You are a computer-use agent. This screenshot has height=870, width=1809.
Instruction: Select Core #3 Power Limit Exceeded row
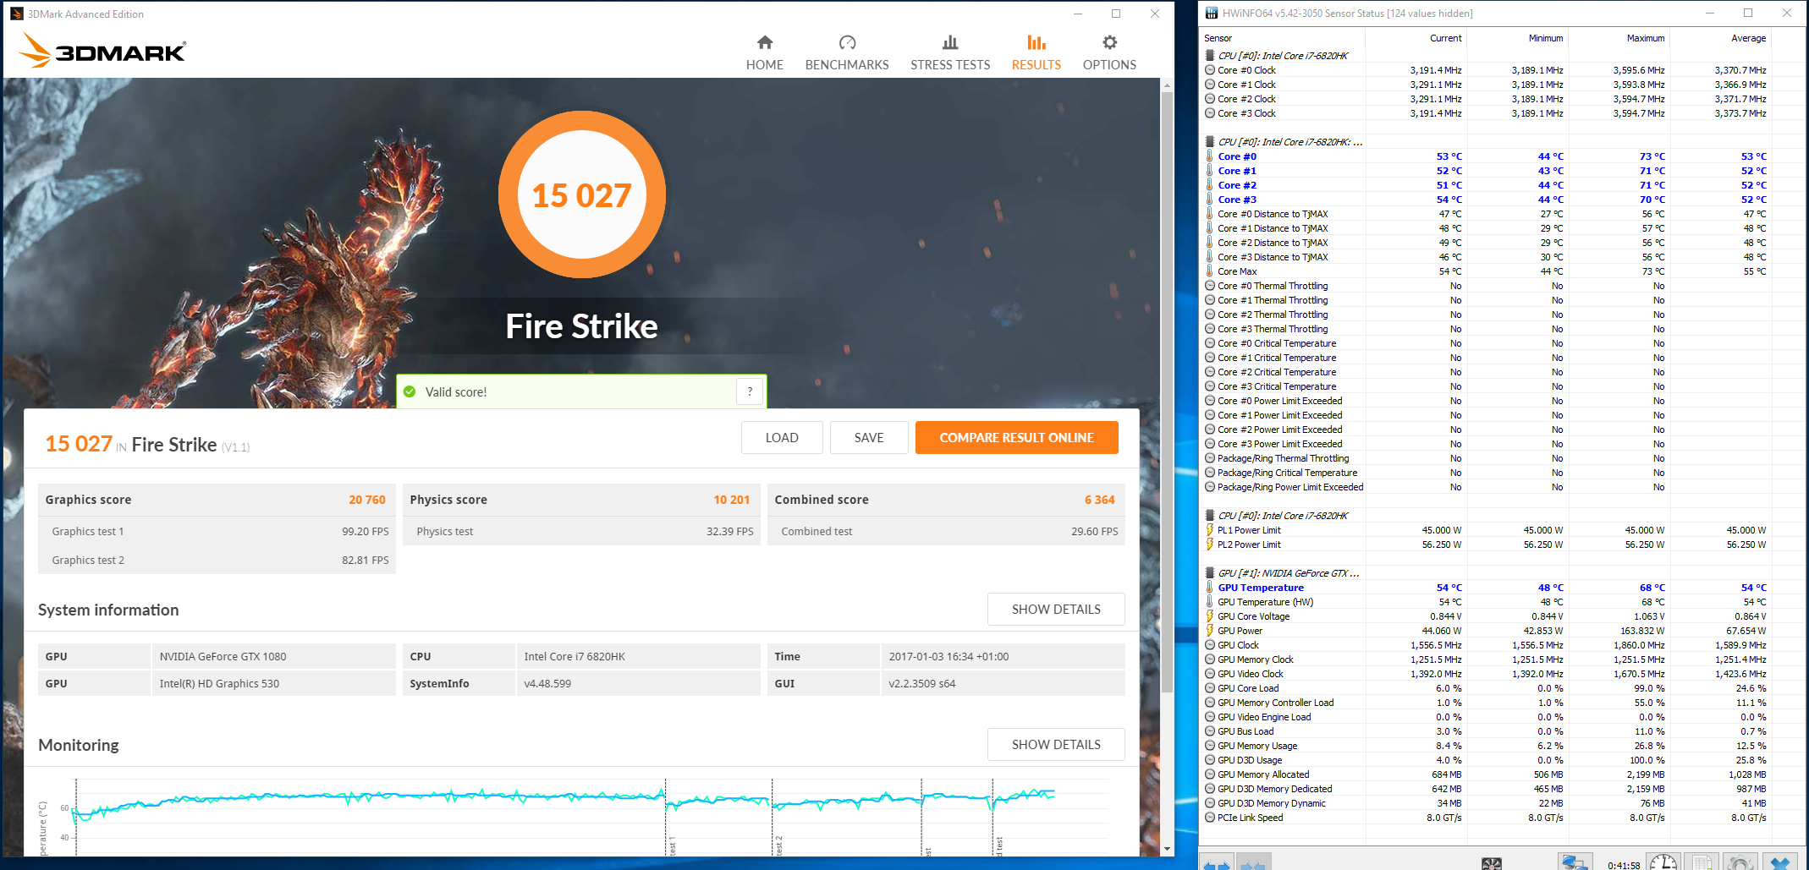(1486, 444)
